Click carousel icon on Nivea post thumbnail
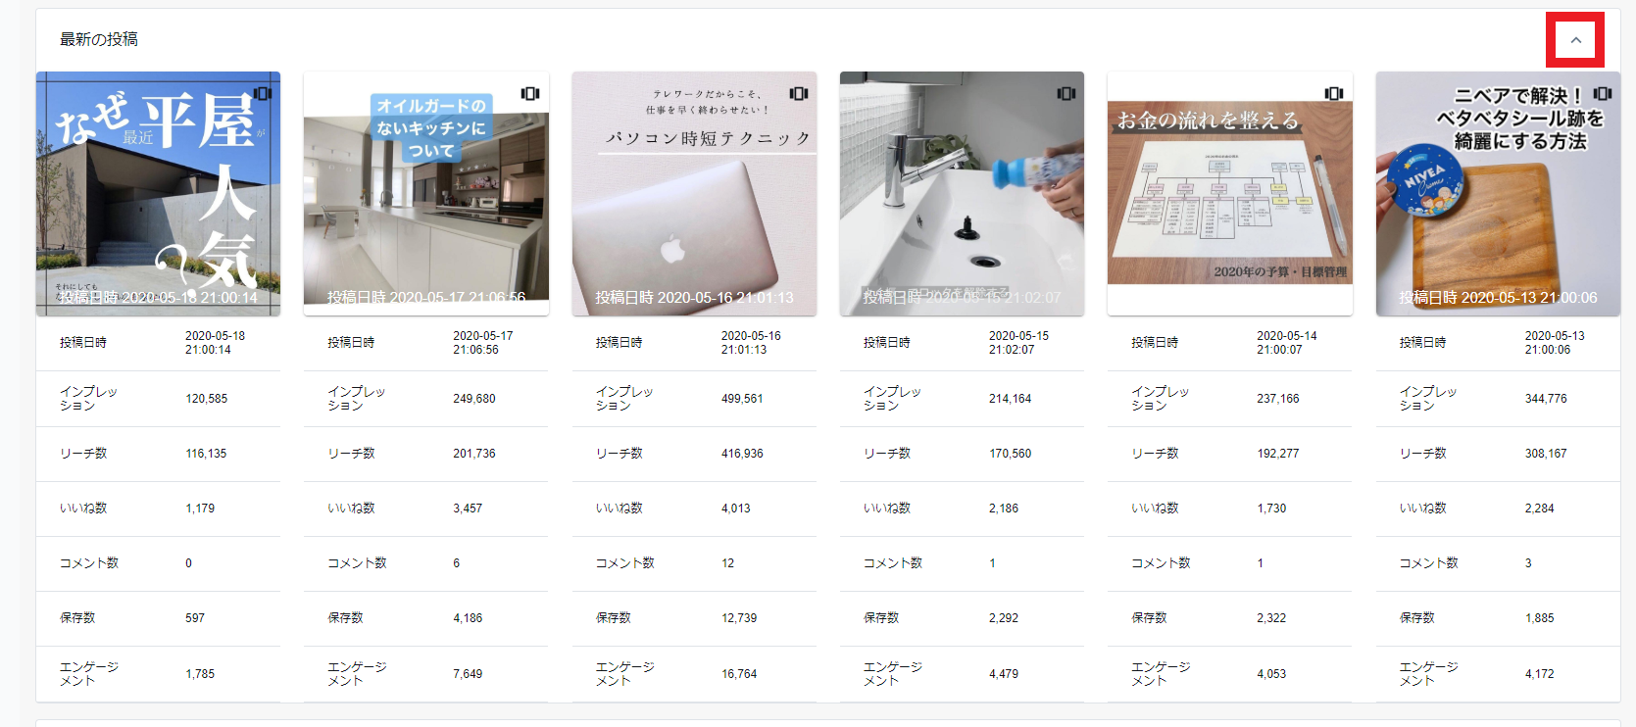This screenshot has width=1636, height=727. (1603, 93)
